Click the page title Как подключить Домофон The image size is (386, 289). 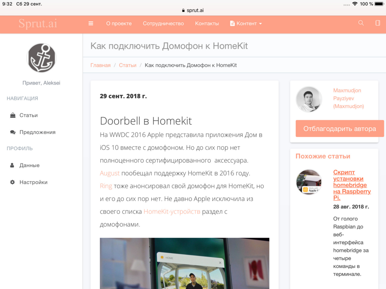point(169,46)
